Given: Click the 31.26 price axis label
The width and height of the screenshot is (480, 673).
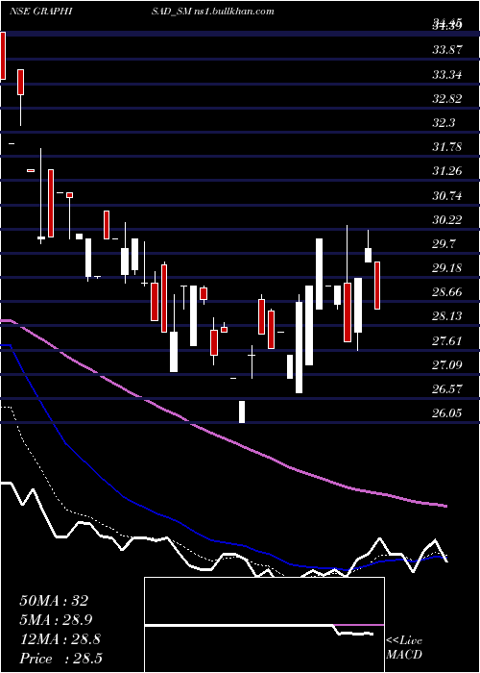Looking at the screenshot, I should pyautogui.click(x=447, y=171).
